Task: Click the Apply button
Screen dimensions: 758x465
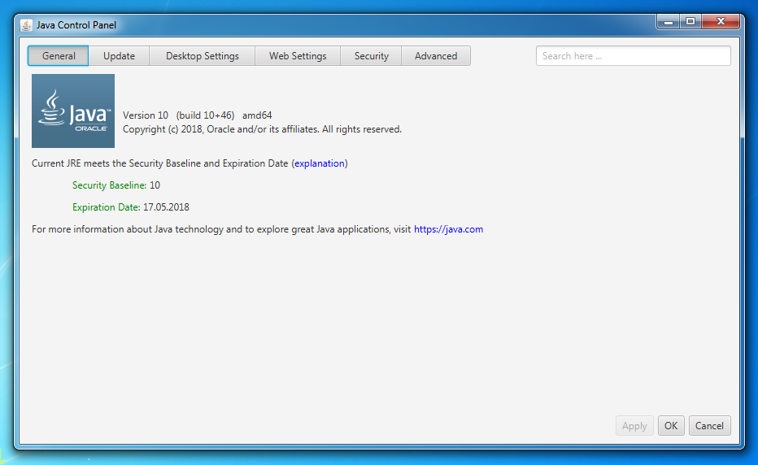Action: pos(634,425)
